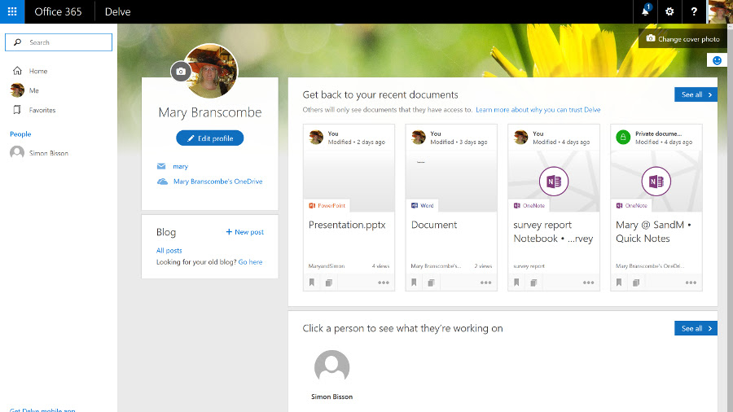Open more options on Quick Notes card
Image resolution: width=733 pixels, height=412 pixels.
click(x=691, y=283)
